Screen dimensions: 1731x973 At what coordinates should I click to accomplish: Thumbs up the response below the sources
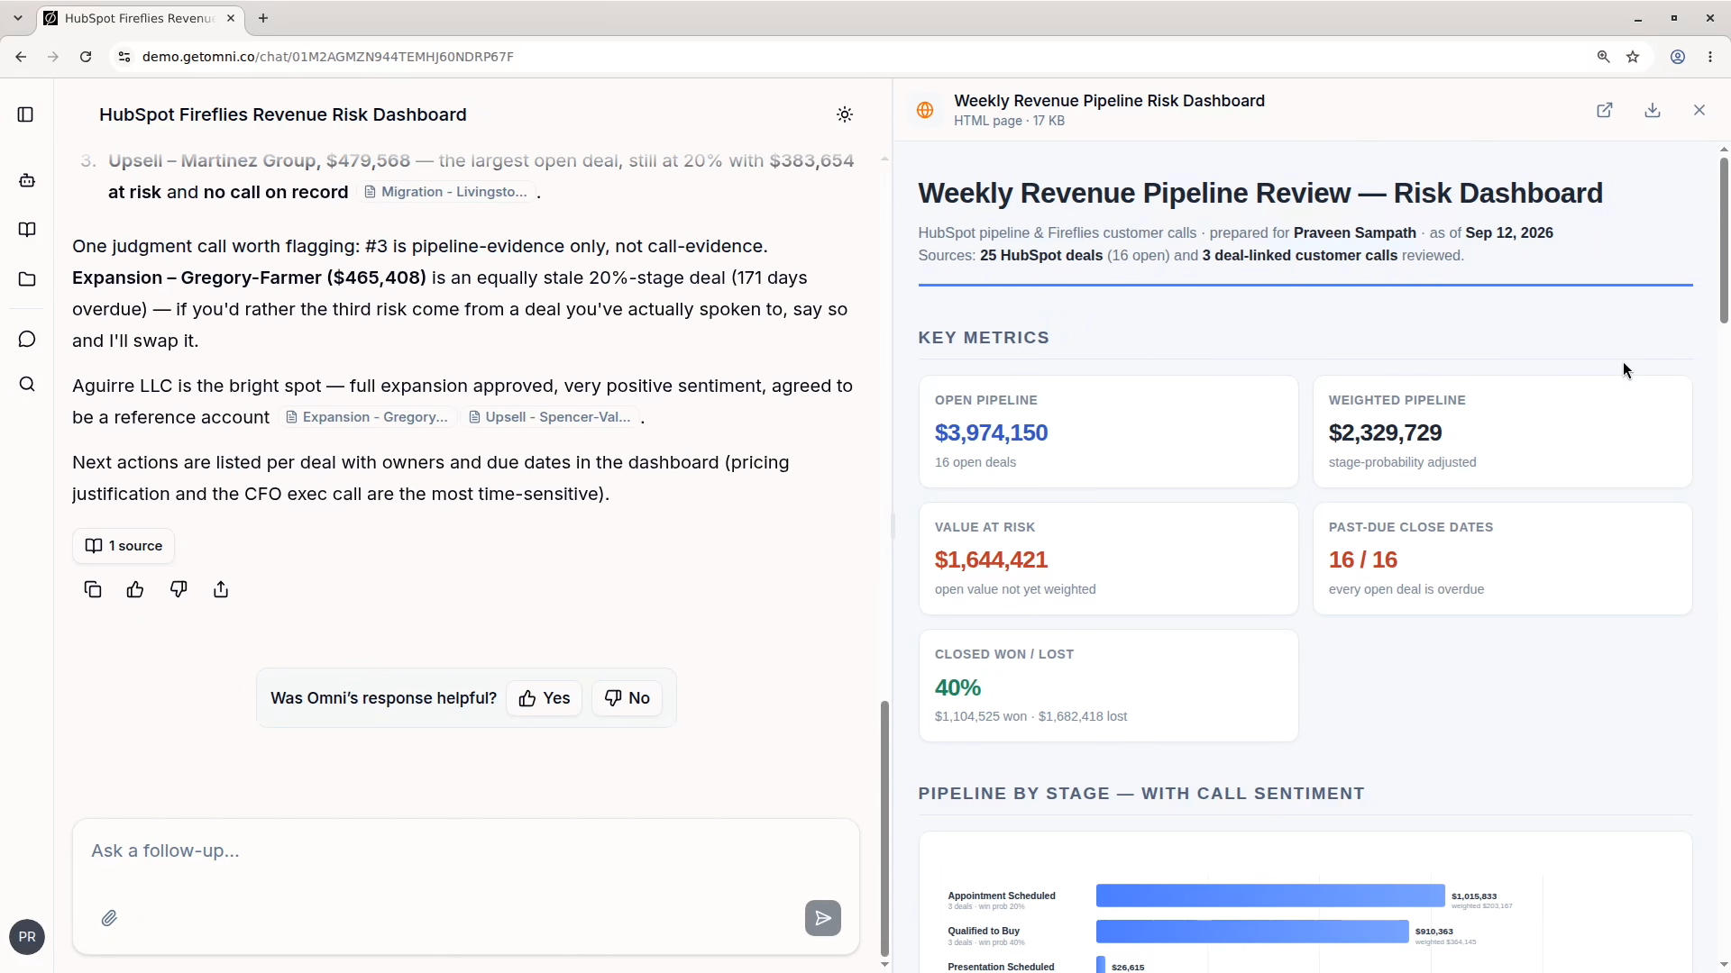135,590
